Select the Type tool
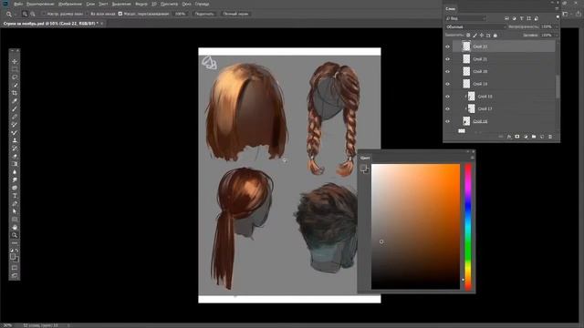The height and width of the screenshot is (328, 584). point(15,196)
